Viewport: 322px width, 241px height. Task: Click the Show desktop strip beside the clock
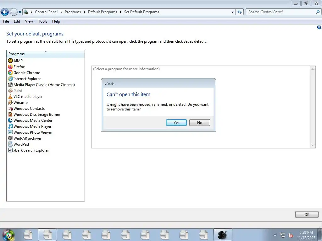click(320, 235)
